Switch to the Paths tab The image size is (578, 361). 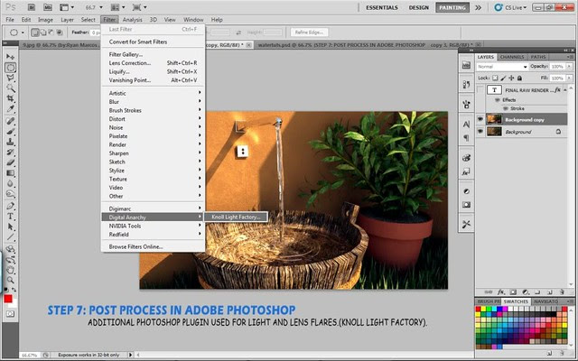pos(538,57)
